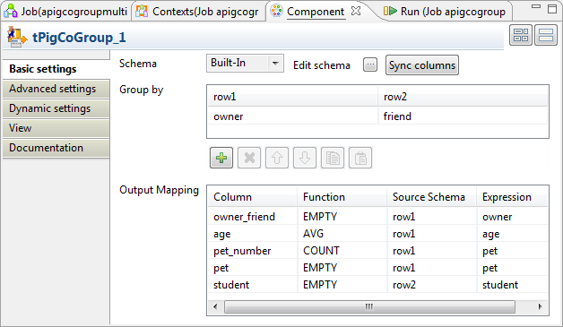Click the Sync columns button
This screenshot has width=563, height=327.
coord(422,65)
